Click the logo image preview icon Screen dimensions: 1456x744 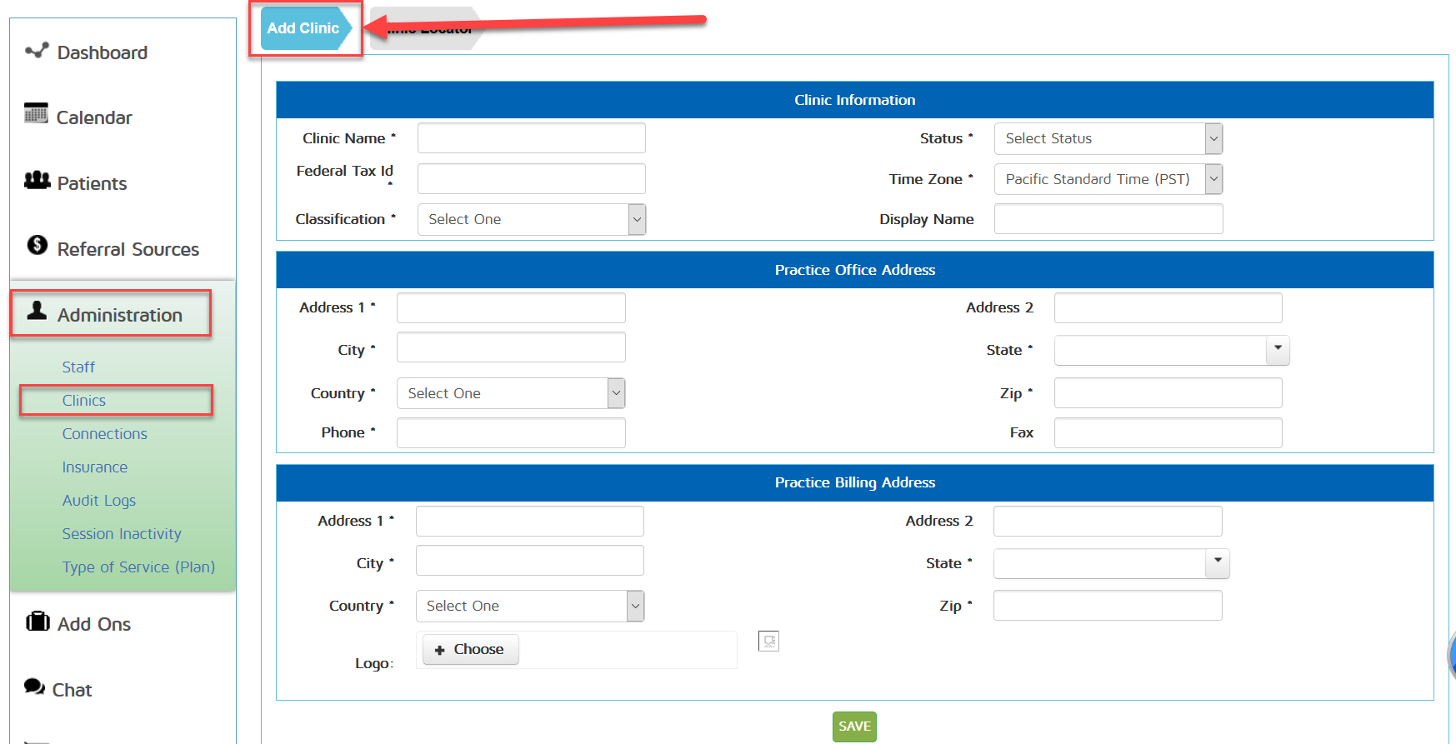[768, 642]
